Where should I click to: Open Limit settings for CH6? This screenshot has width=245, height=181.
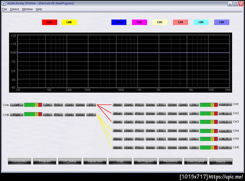tap(183, 147)
